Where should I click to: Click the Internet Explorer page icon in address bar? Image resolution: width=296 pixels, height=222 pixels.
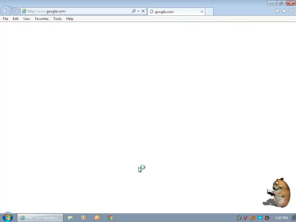tap(24, 11)
